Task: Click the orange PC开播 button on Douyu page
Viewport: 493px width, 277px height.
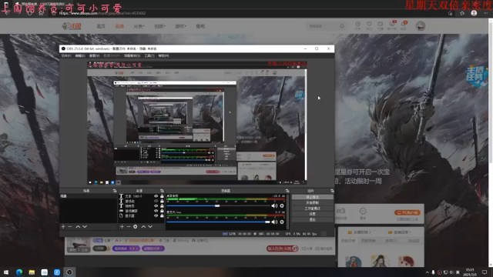Action: [x=407, y=212]
